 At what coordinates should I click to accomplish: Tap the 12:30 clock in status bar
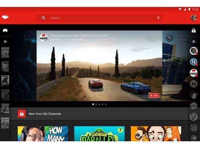tap(195, 9)
